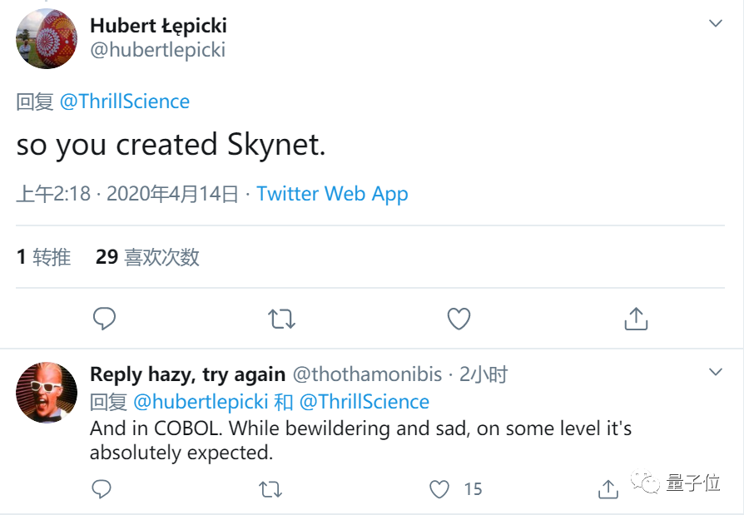Share the Skynet tweet
Image resolution: width=744 pixels, height=515 pixels.
[636, 319]
